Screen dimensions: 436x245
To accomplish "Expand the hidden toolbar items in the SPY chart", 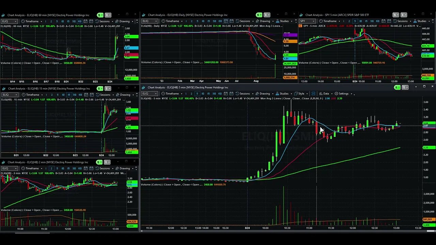I will [433, 21].
